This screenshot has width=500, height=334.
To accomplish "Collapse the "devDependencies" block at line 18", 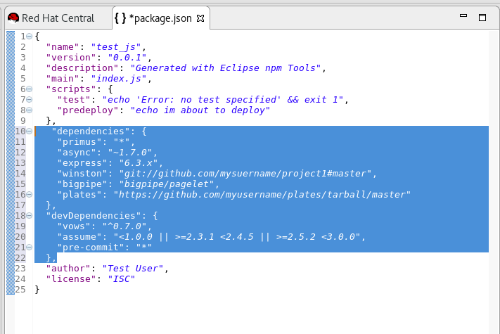I will click(x=30, y=215).
